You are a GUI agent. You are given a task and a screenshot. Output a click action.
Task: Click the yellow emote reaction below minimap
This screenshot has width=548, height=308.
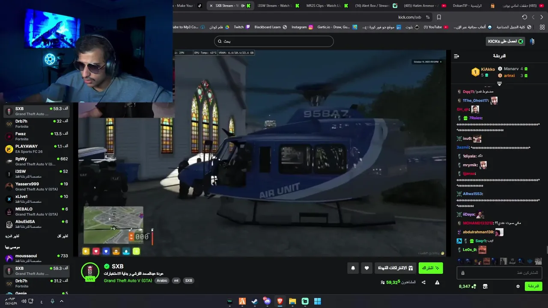pyautogui.click(x=86, y=252)
